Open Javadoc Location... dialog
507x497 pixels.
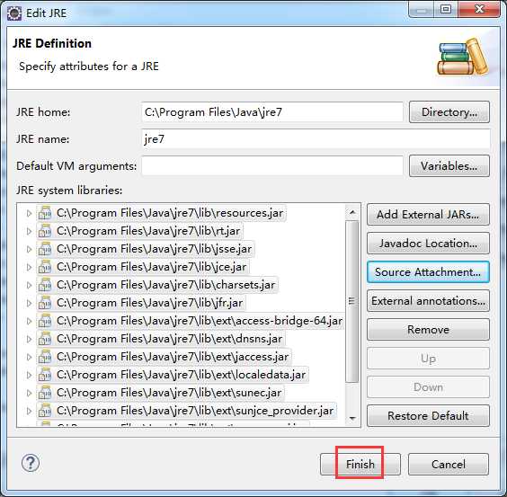(428, 244)
